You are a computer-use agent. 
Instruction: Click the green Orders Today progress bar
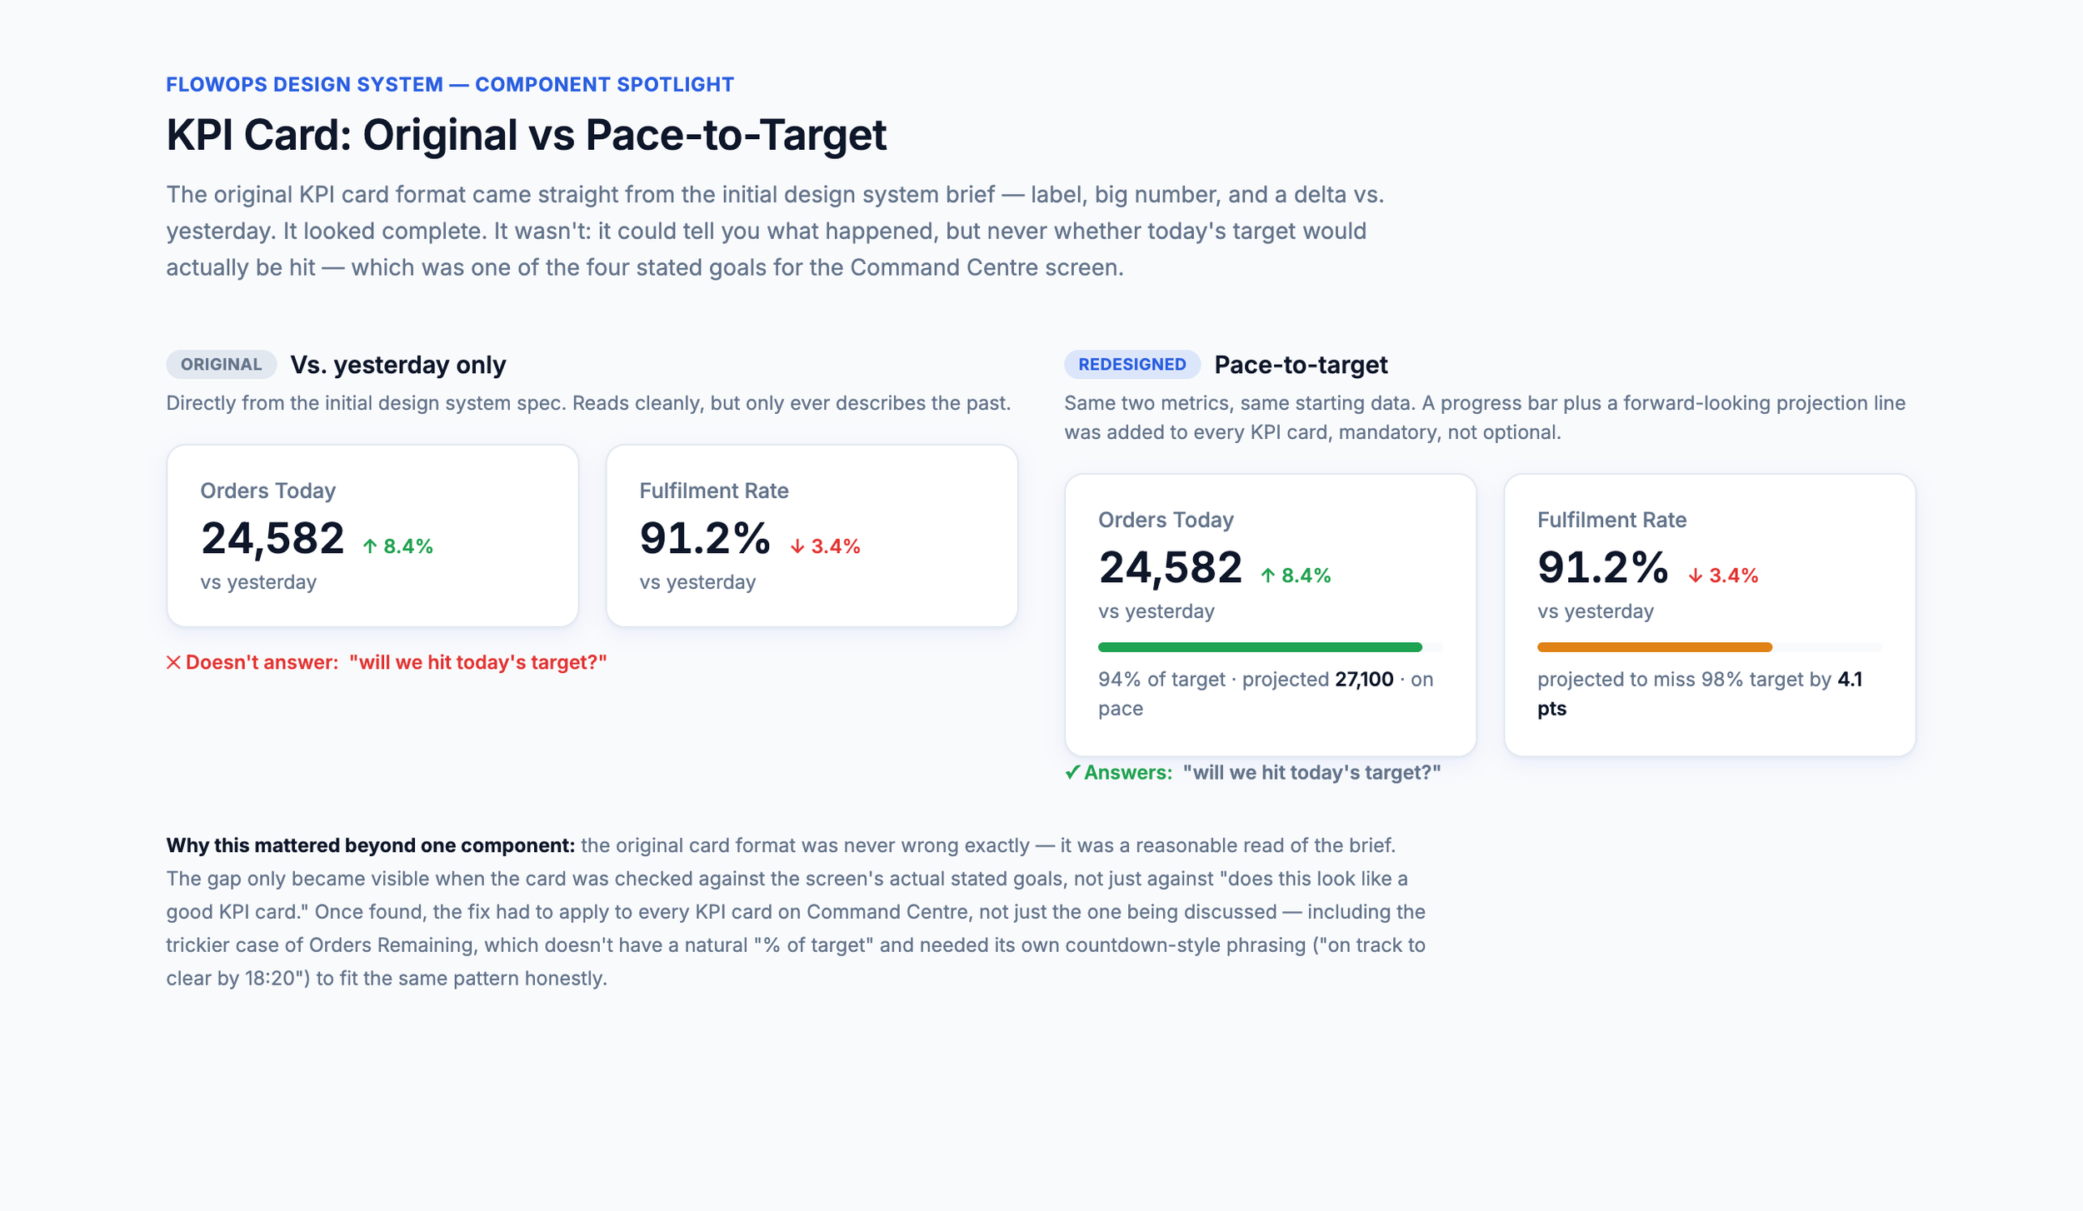(x=1260, y=647)
